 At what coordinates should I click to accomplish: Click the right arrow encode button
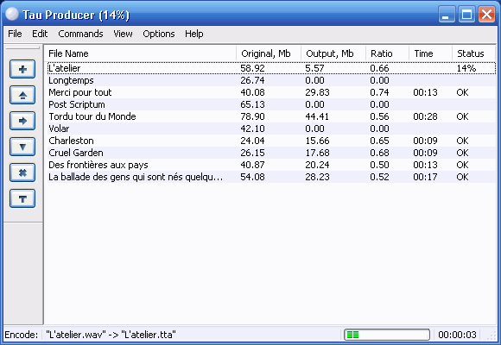click(22, 121)
